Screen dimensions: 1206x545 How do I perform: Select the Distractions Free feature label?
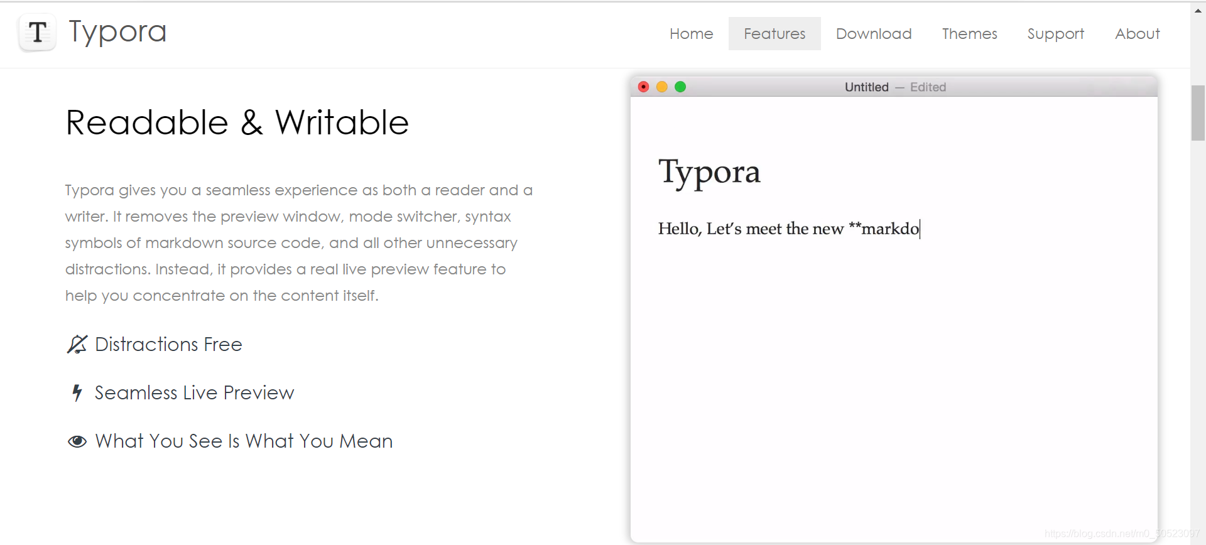168,344
